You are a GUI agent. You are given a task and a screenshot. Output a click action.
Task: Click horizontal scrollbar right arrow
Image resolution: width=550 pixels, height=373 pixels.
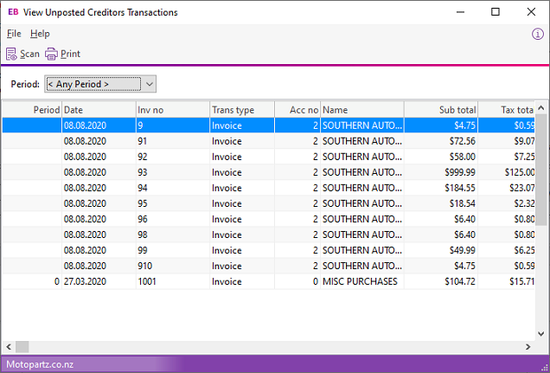click(528, 347)
